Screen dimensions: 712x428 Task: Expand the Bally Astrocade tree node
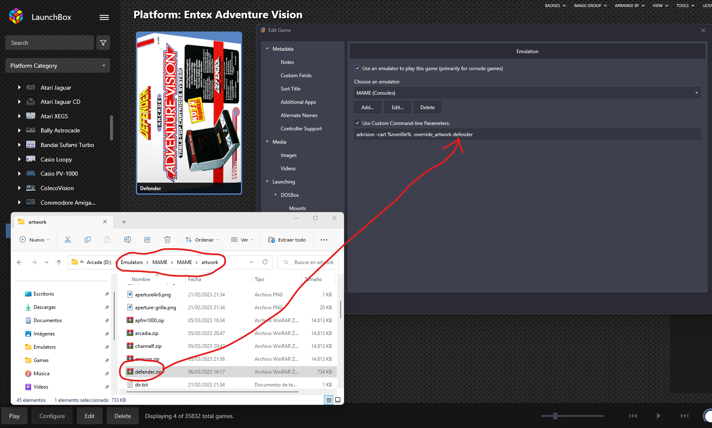coord(19,130)
